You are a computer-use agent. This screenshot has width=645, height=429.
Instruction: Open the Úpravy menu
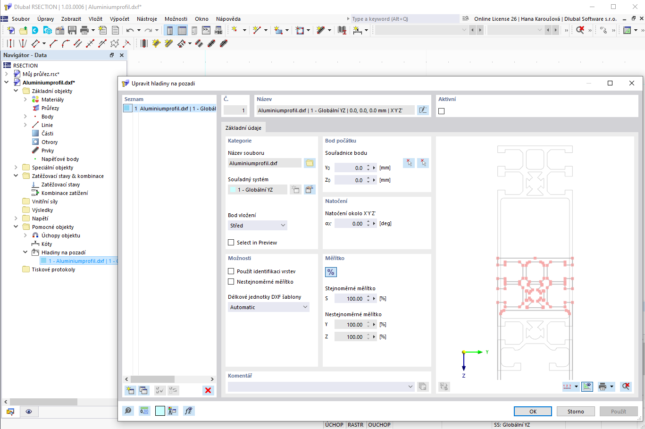46,19
